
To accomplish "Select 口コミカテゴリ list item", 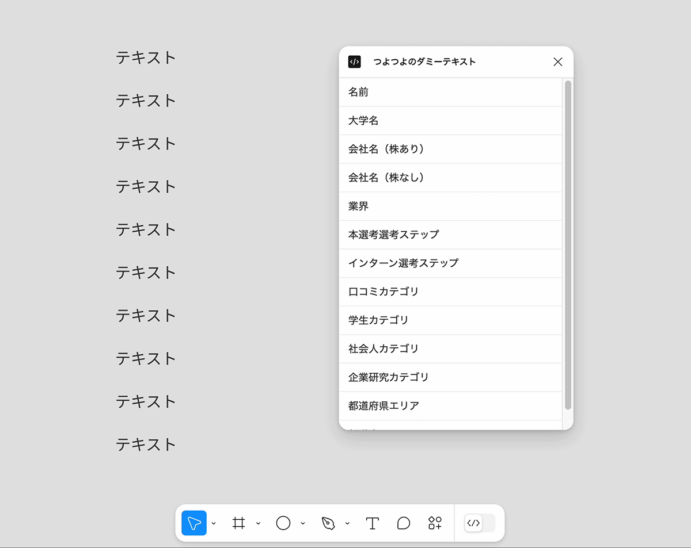I will pyautogui.click(x=450, y=292).
